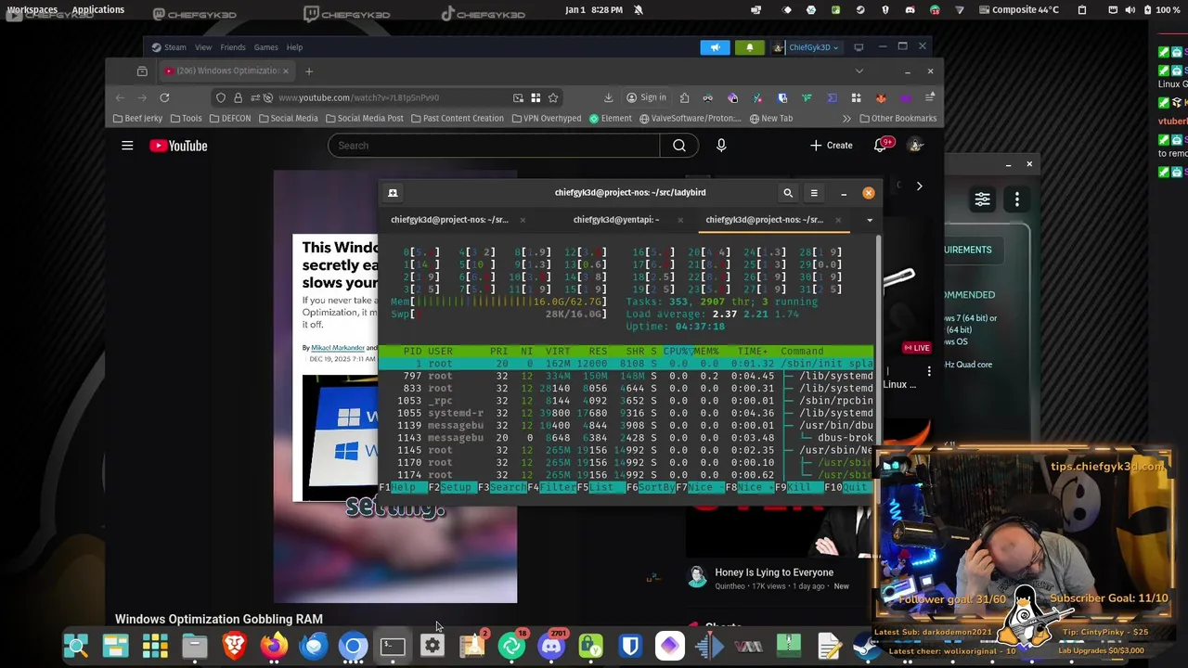This screenshot has height=668, width=1188.
Task: Open the Social Media Post bookmarks folder
Action: tap(364, 119)
